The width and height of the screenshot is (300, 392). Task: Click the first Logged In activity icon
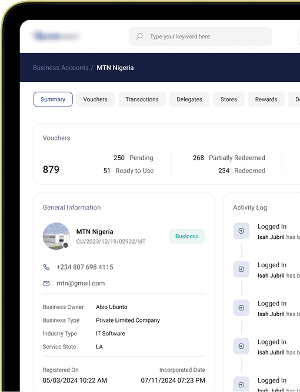[x=241, y=231]
